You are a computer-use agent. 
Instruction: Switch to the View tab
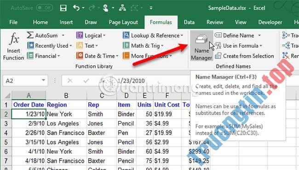tap(241, 22)
